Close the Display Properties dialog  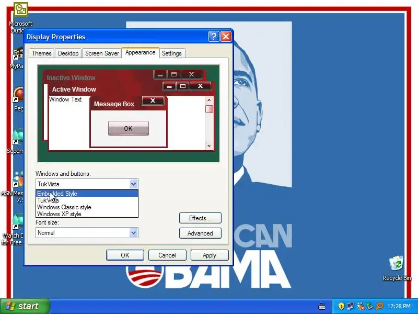click(x=226, y=36)
